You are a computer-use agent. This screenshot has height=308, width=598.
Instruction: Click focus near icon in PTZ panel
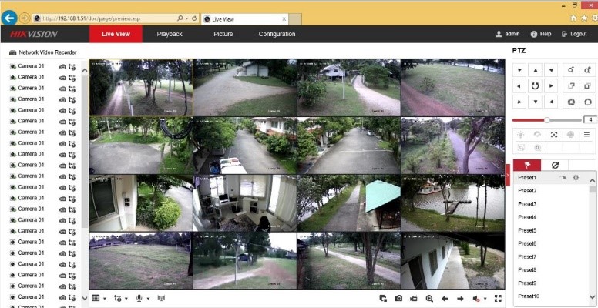(x=571, y=86)
